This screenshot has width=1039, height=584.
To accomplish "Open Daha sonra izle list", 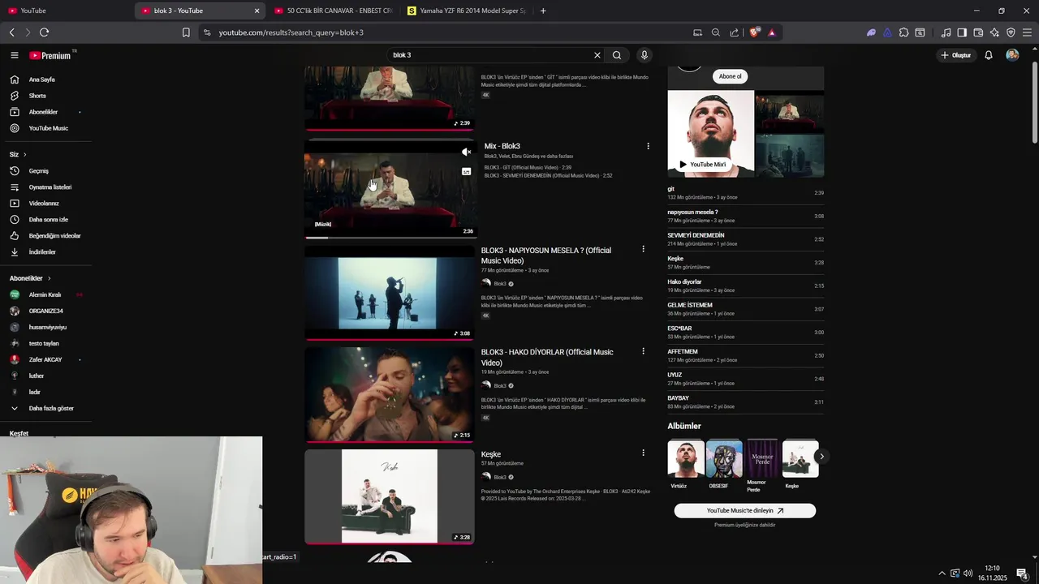I will (x=48, y=220).
